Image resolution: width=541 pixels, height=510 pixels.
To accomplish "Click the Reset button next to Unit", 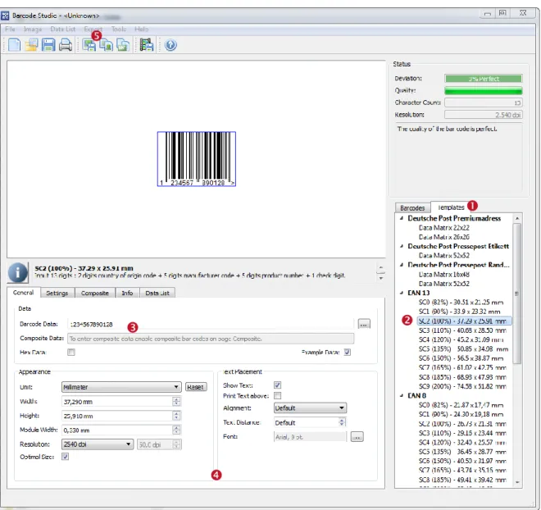I will coord(195,387).
